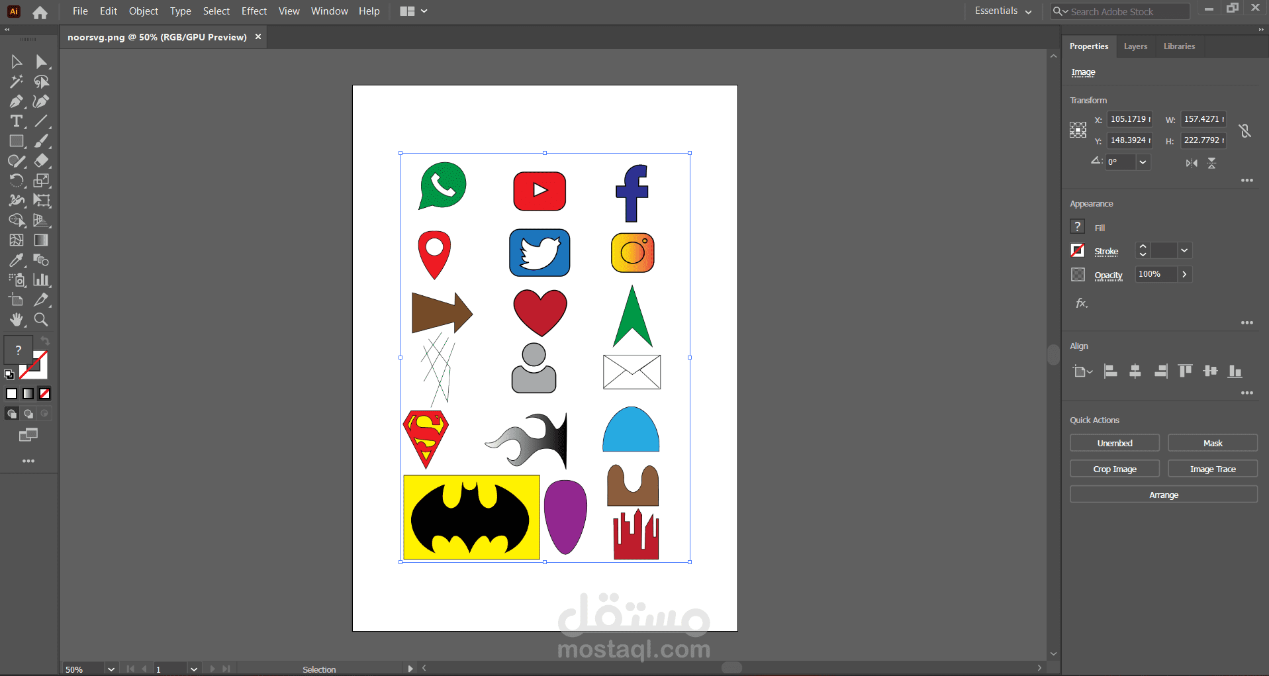Image resolution: width=1269 pixels, height=676 pixels.
Task: Select the Free Transform tool
Action: click(x=41, y=201)
